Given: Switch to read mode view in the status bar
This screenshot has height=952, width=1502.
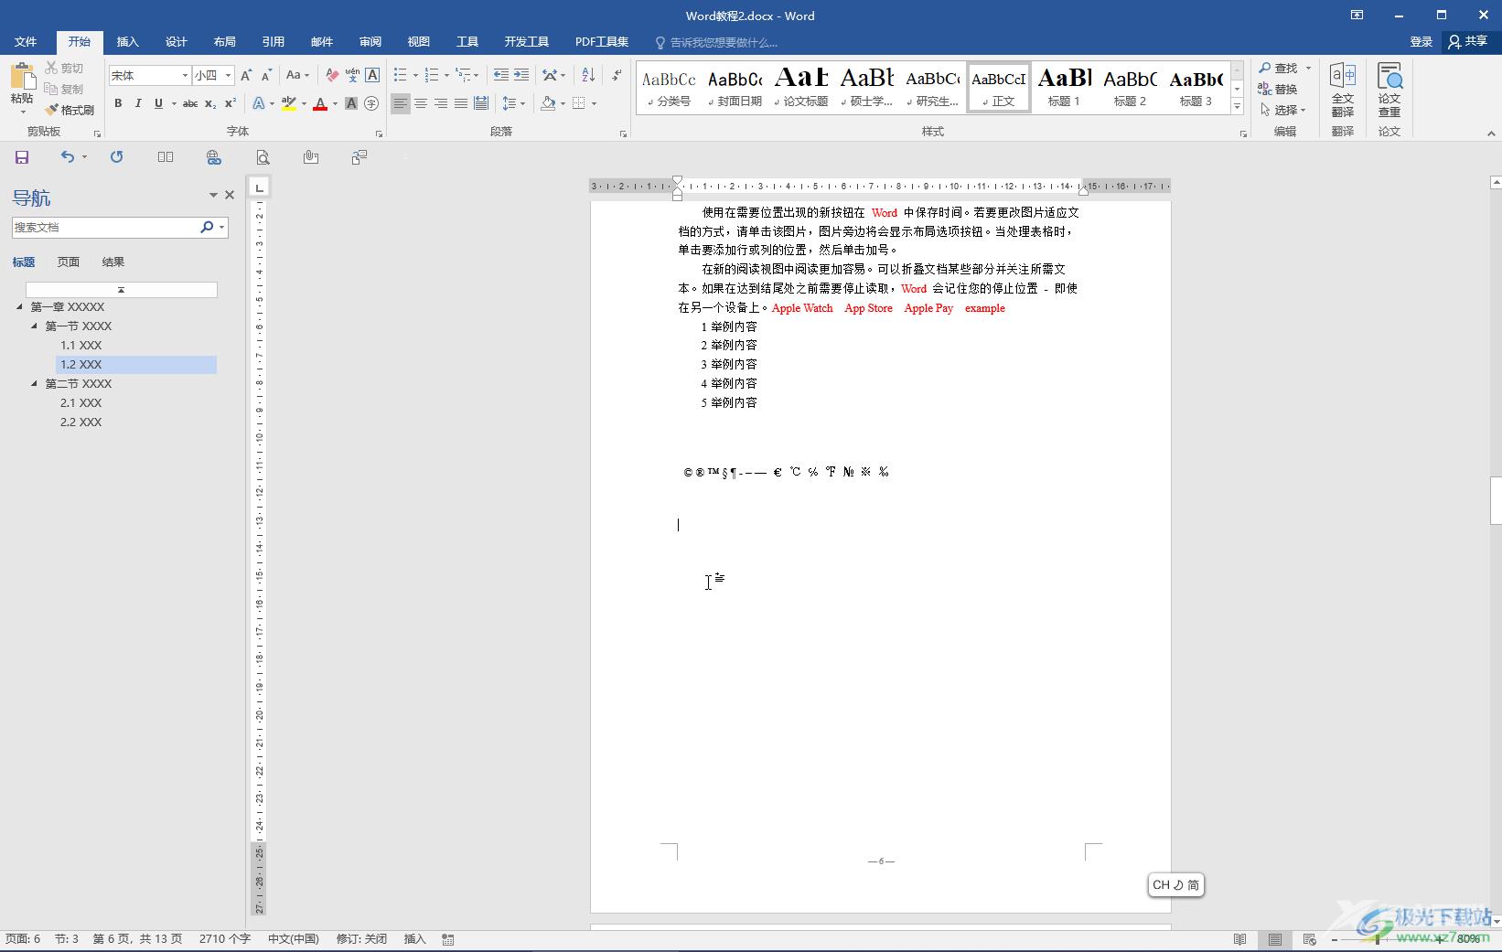Looking at the screenshot, I should (x=1240, y=939).
